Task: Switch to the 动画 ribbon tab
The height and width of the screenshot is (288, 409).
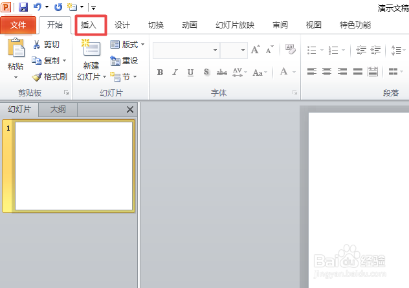Action: pyautogui.click(x=190, y=25)
